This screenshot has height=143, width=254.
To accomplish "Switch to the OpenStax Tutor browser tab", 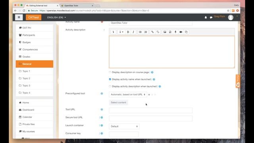I will [77, 6].
